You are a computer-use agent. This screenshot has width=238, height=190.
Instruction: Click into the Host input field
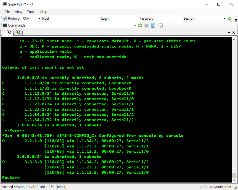coord(75,19)
